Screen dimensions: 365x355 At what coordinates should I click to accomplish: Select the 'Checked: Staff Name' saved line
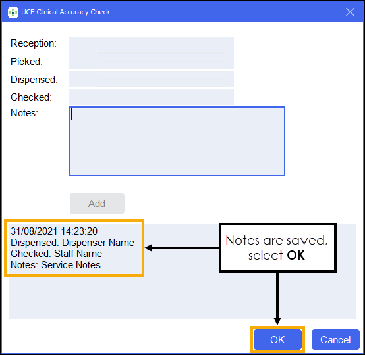tap(57, 254)
